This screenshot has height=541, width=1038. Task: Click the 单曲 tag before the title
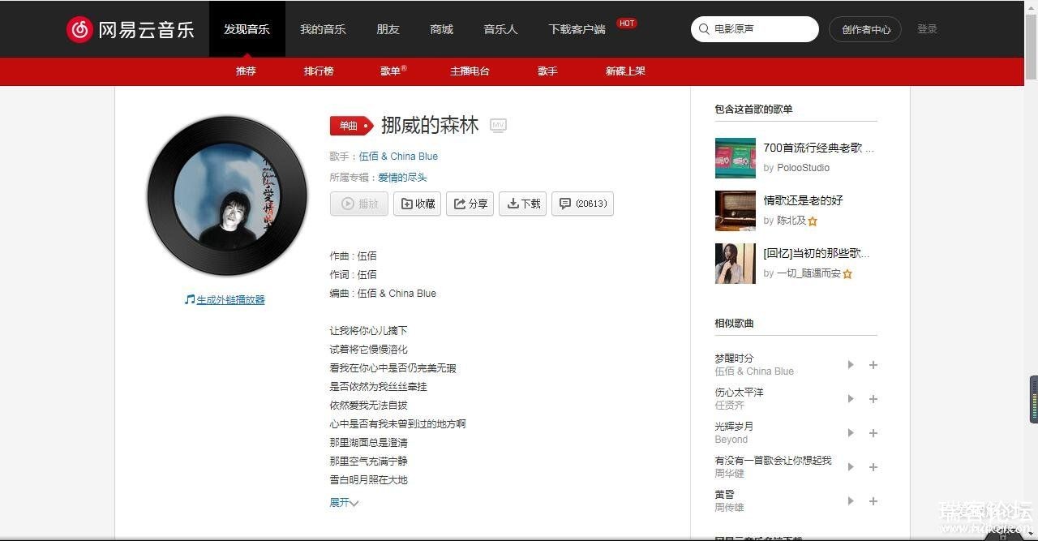[x=351, y=126]
